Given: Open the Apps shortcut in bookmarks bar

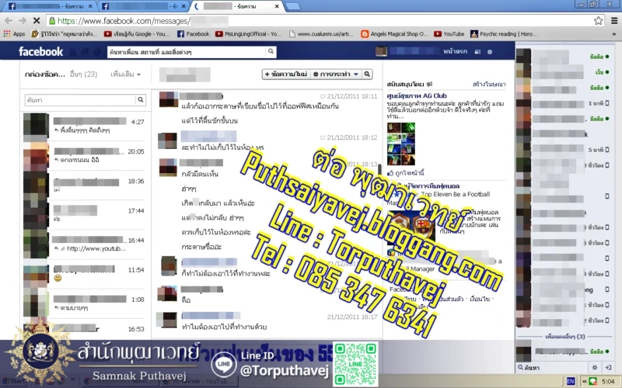Looking at the screenshot, I should pyautogui.click(x=14, y=34).
